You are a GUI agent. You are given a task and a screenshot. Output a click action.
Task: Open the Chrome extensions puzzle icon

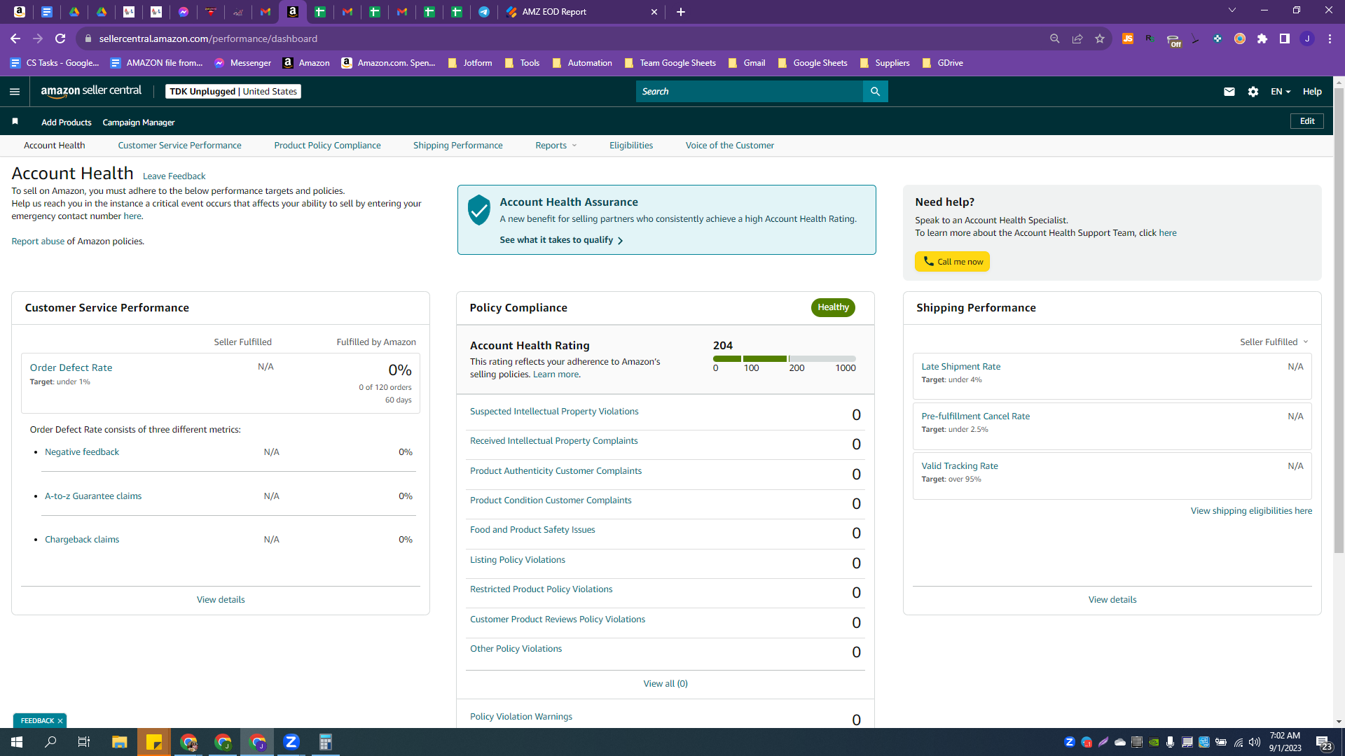1262,38
